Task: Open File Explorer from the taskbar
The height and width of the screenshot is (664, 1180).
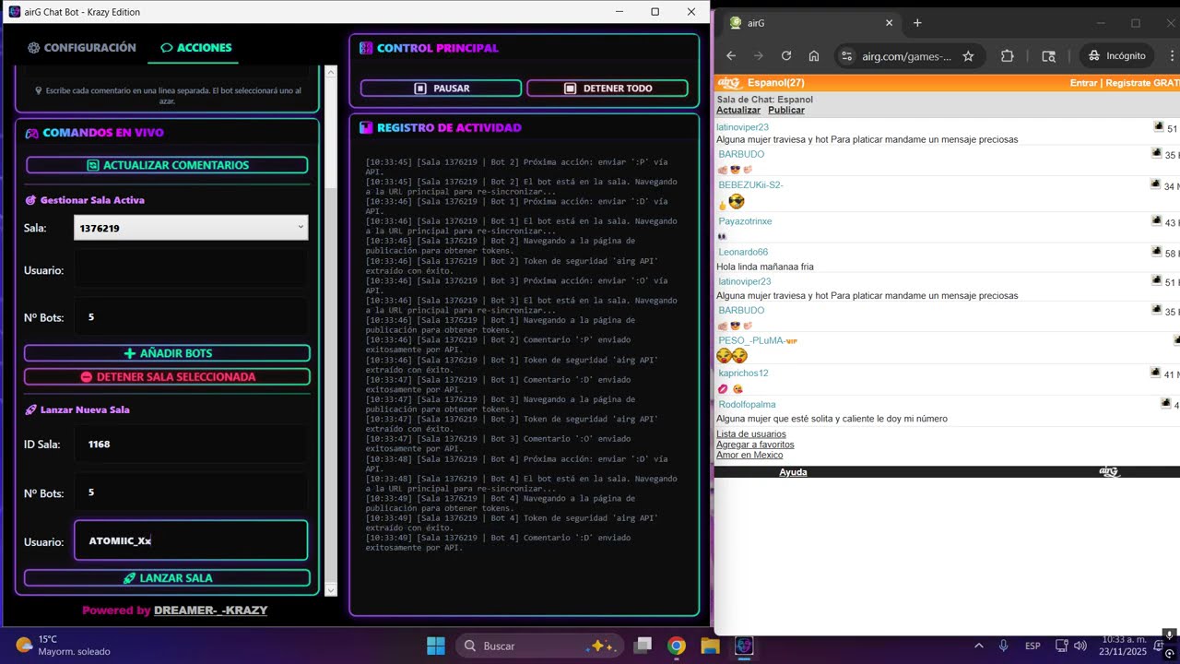Action: point(710,646)
